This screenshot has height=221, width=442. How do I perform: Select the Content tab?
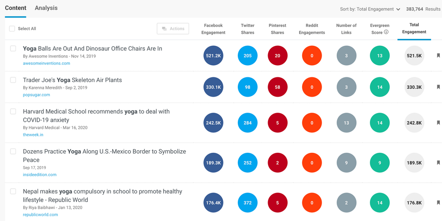(x=16, y=8)
